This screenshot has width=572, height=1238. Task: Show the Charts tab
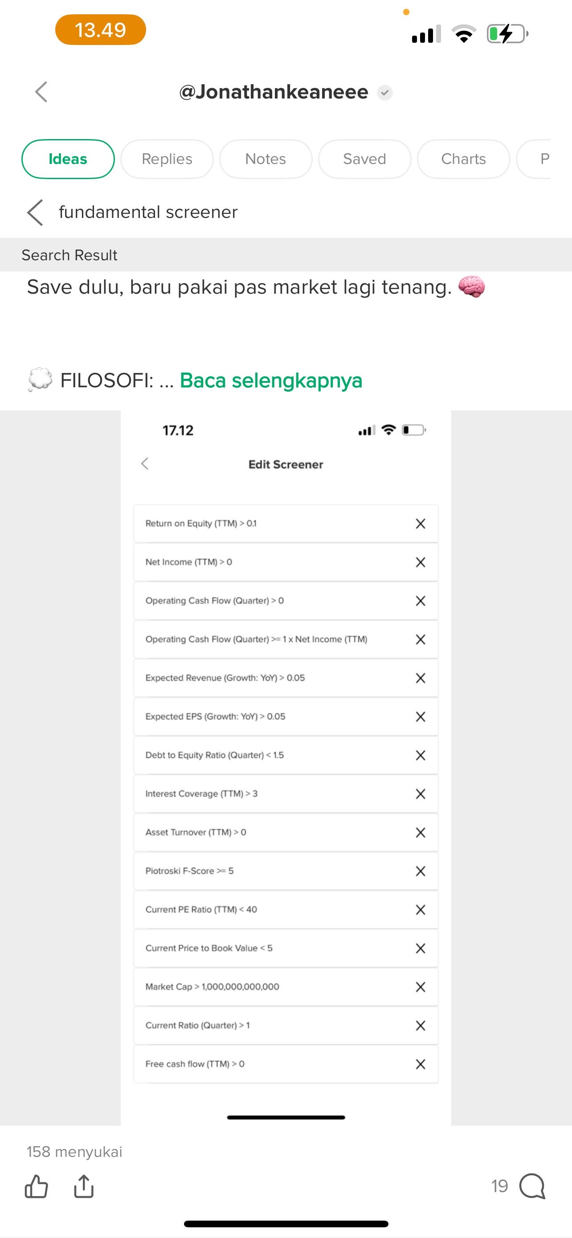pyautogui.click(x=463, y=159)
